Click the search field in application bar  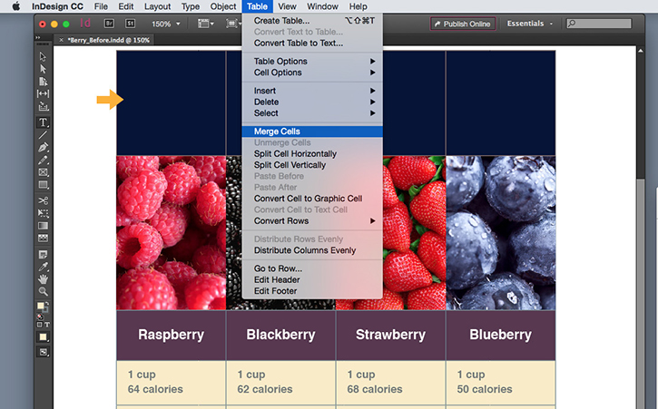(x=599, y=24)
